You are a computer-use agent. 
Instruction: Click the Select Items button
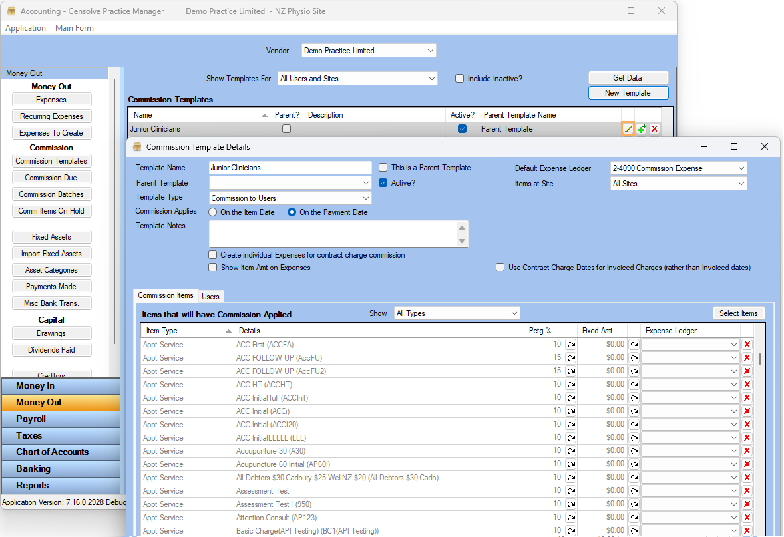click(738, 313)
